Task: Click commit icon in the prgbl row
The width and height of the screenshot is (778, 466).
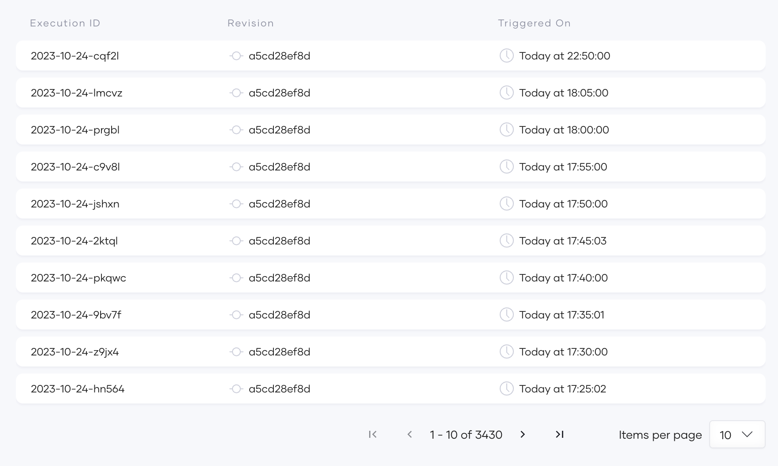Action: [x=236, y=130]
